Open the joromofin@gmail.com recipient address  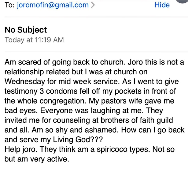tap(53, 5)
